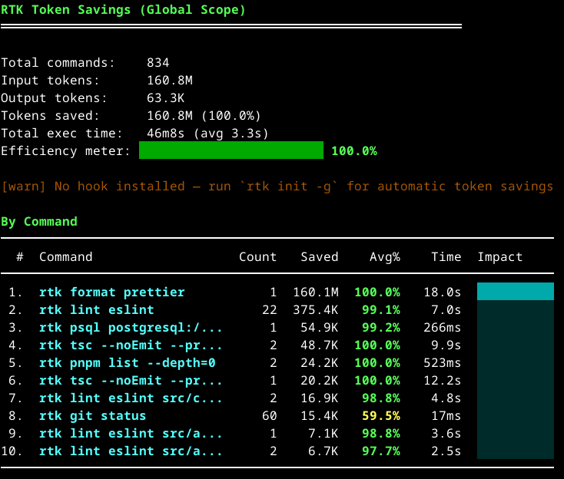
Task: Select the 'Input tokens:' label
Action: 50,81
